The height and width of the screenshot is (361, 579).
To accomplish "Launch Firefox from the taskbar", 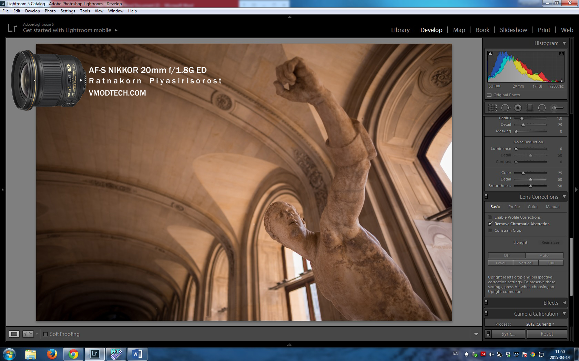I will (x=52, y=354).
